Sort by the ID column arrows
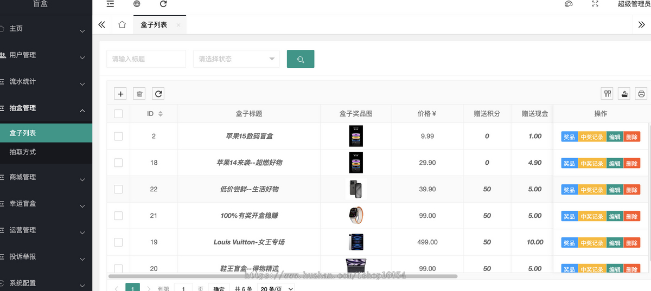This screenshot has width=651, height=291. (160, 114)
